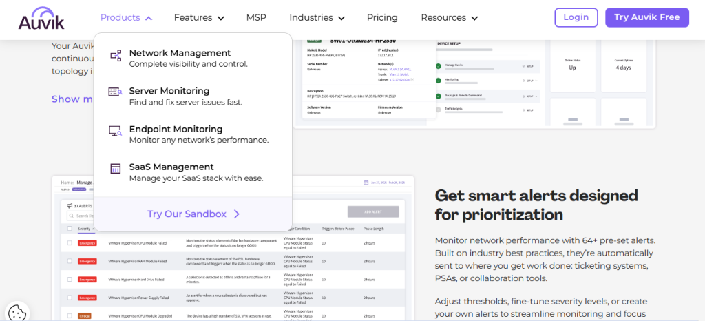Image resolution: width=705 pixels, height=321 pixels.
Task: Expand the Resources dropdown chevron
Action: point(474,18)
